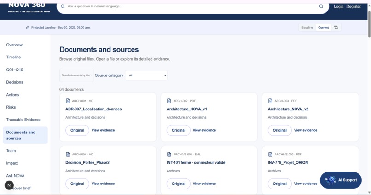
Task: Navigate to Actions page
Action: pos(12,95)
